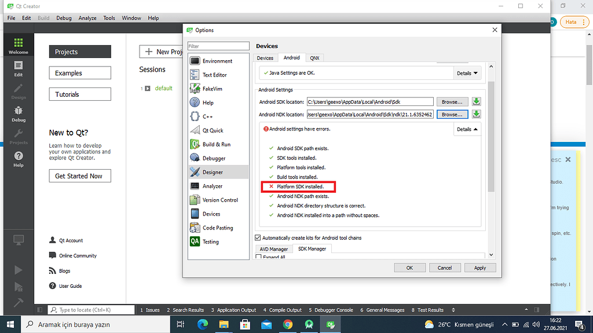Select Environment options category
The width and height of the screenshot is (593, 333).
pyautogui.click(x=218, y=61)
